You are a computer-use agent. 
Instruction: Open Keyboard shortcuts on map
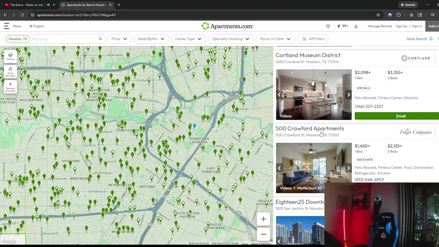coord(199,243)
